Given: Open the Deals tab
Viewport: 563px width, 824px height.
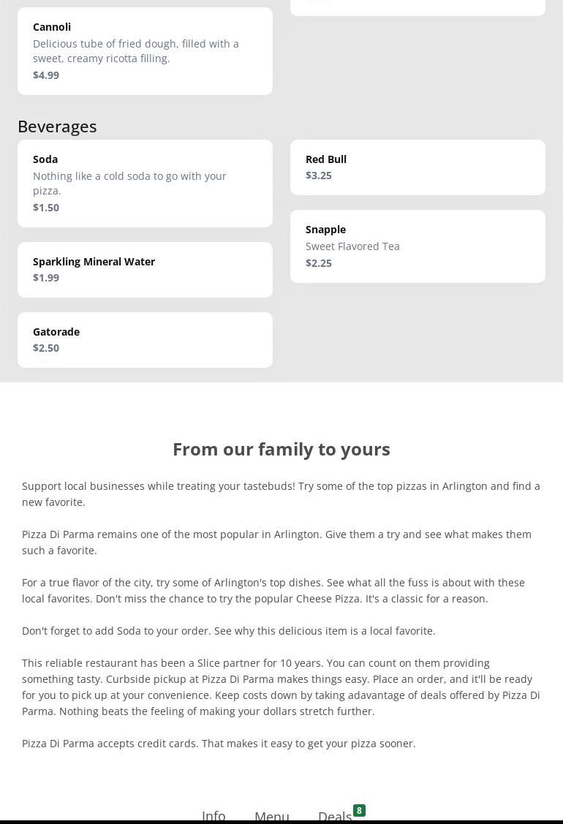Looking at the screenshot, I should pyautogui.click(x=335, y=816).
